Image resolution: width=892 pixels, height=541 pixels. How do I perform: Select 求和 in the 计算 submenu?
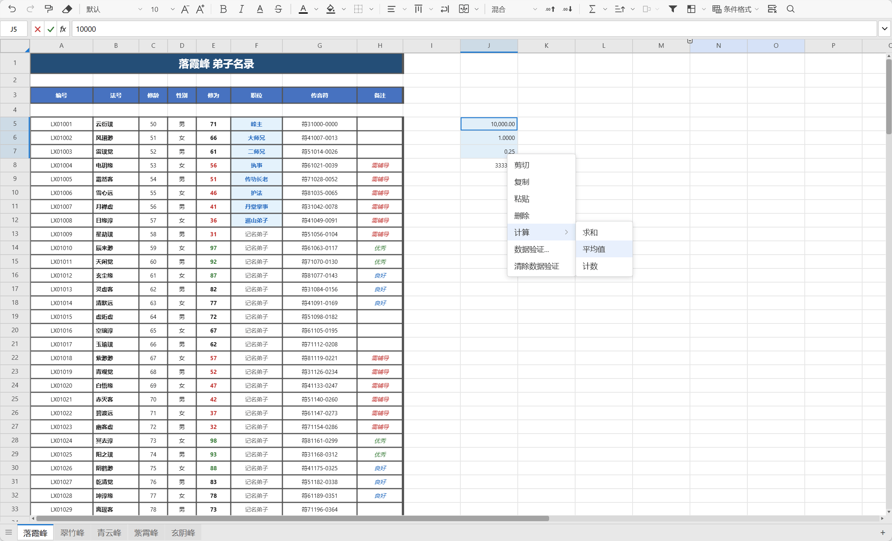(604, 232)
